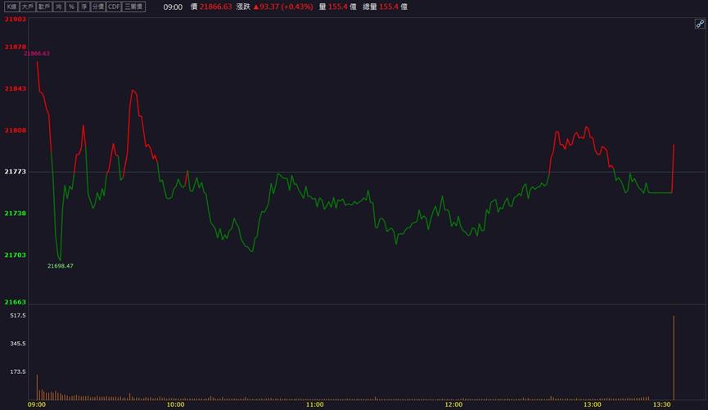Click the 09:00 time readout in header
Viewport: 708px width, 410px height.
173,7
